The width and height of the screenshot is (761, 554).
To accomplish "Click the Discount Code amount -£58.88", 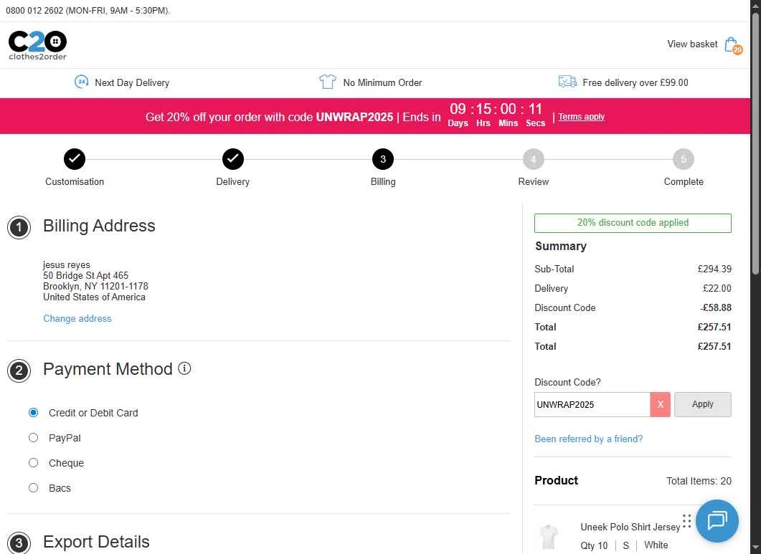I will [716, 307].
